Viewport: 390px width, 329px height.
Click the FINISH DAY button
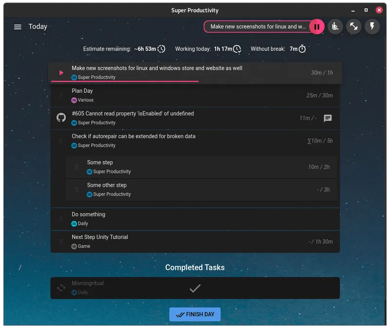(x=195, y=314)
